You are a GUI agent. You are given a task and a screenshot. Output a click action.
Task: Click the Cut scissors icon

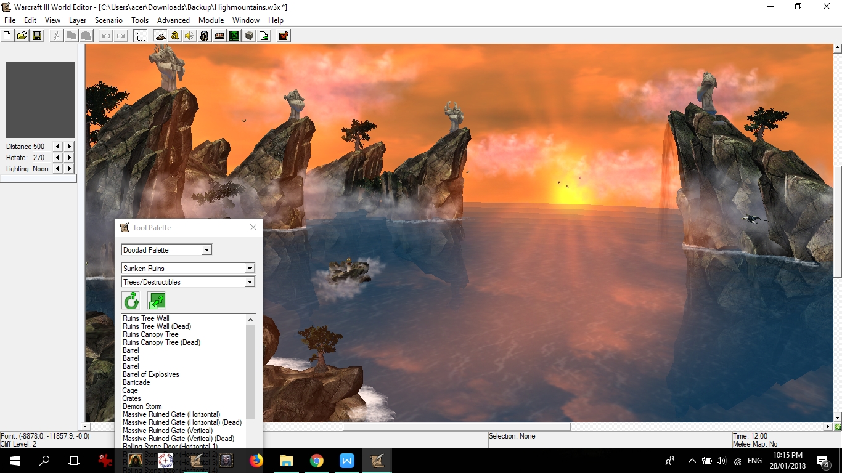[56, 36]
